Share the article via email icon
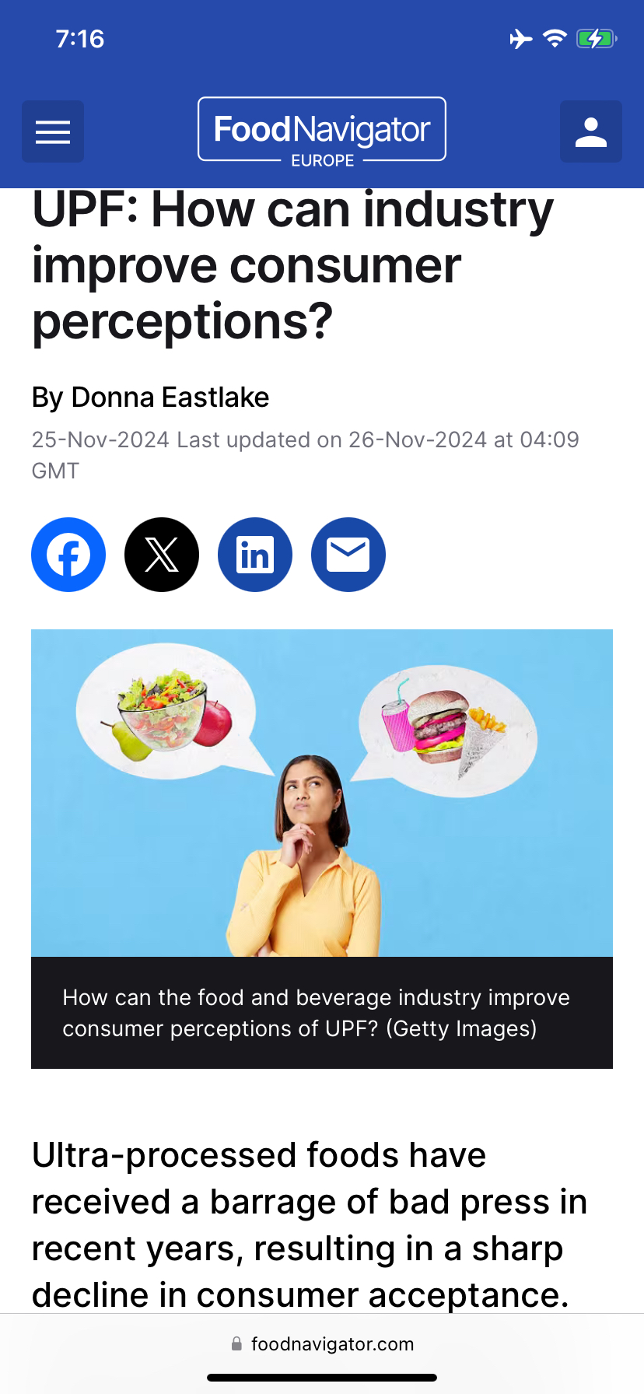Screen dimensions: 644x1394 click(x=348, y=555)
